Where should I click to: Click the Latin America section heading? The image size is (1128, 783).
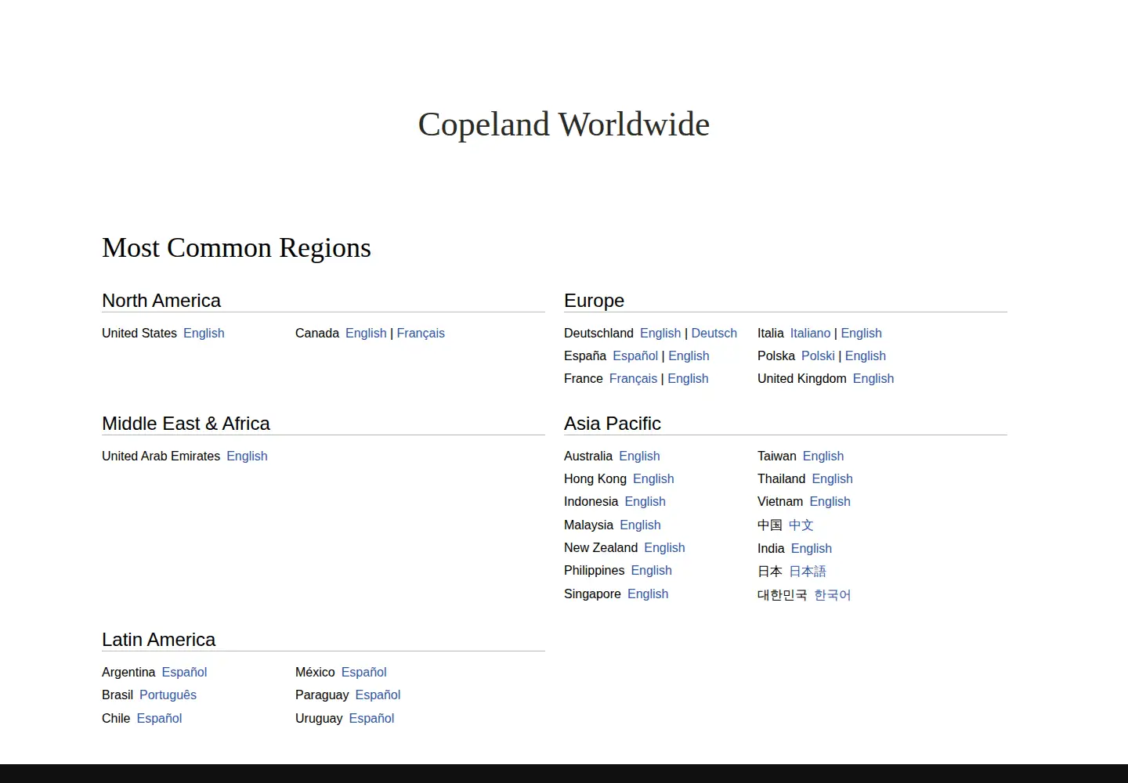158,640
